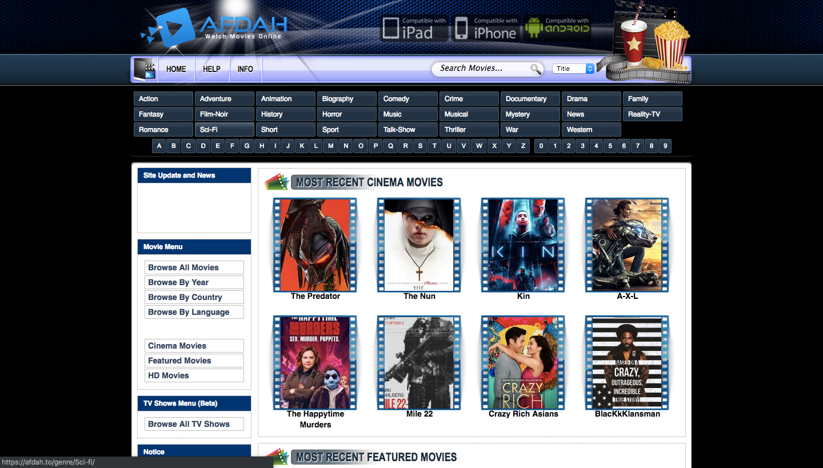Select the Horror genre

click(347, 114)
